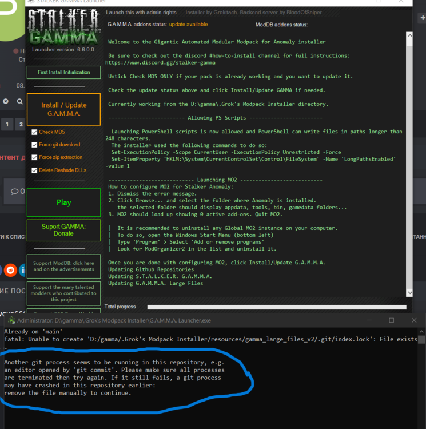Open page 2 in background pagination
Image resolution: width=426 pixels, height=429 pixels.
click(21, 124)
